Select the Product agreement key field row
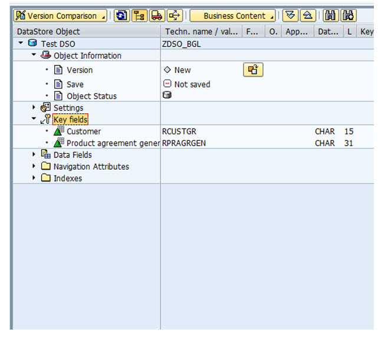The image size is (391, 339). 113,143
